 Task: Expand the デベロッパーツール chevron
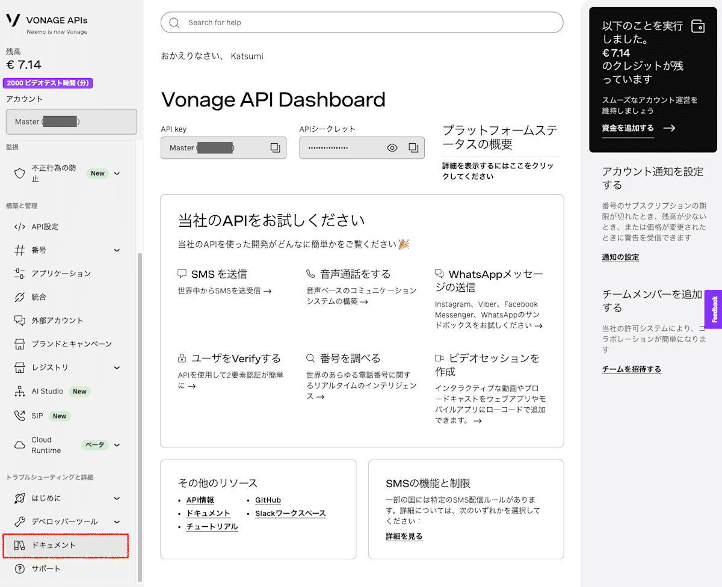117,521
